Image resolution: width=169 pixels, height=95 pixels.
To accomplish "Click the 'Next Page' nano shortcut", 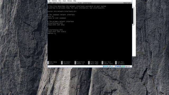I will [93, 64].
